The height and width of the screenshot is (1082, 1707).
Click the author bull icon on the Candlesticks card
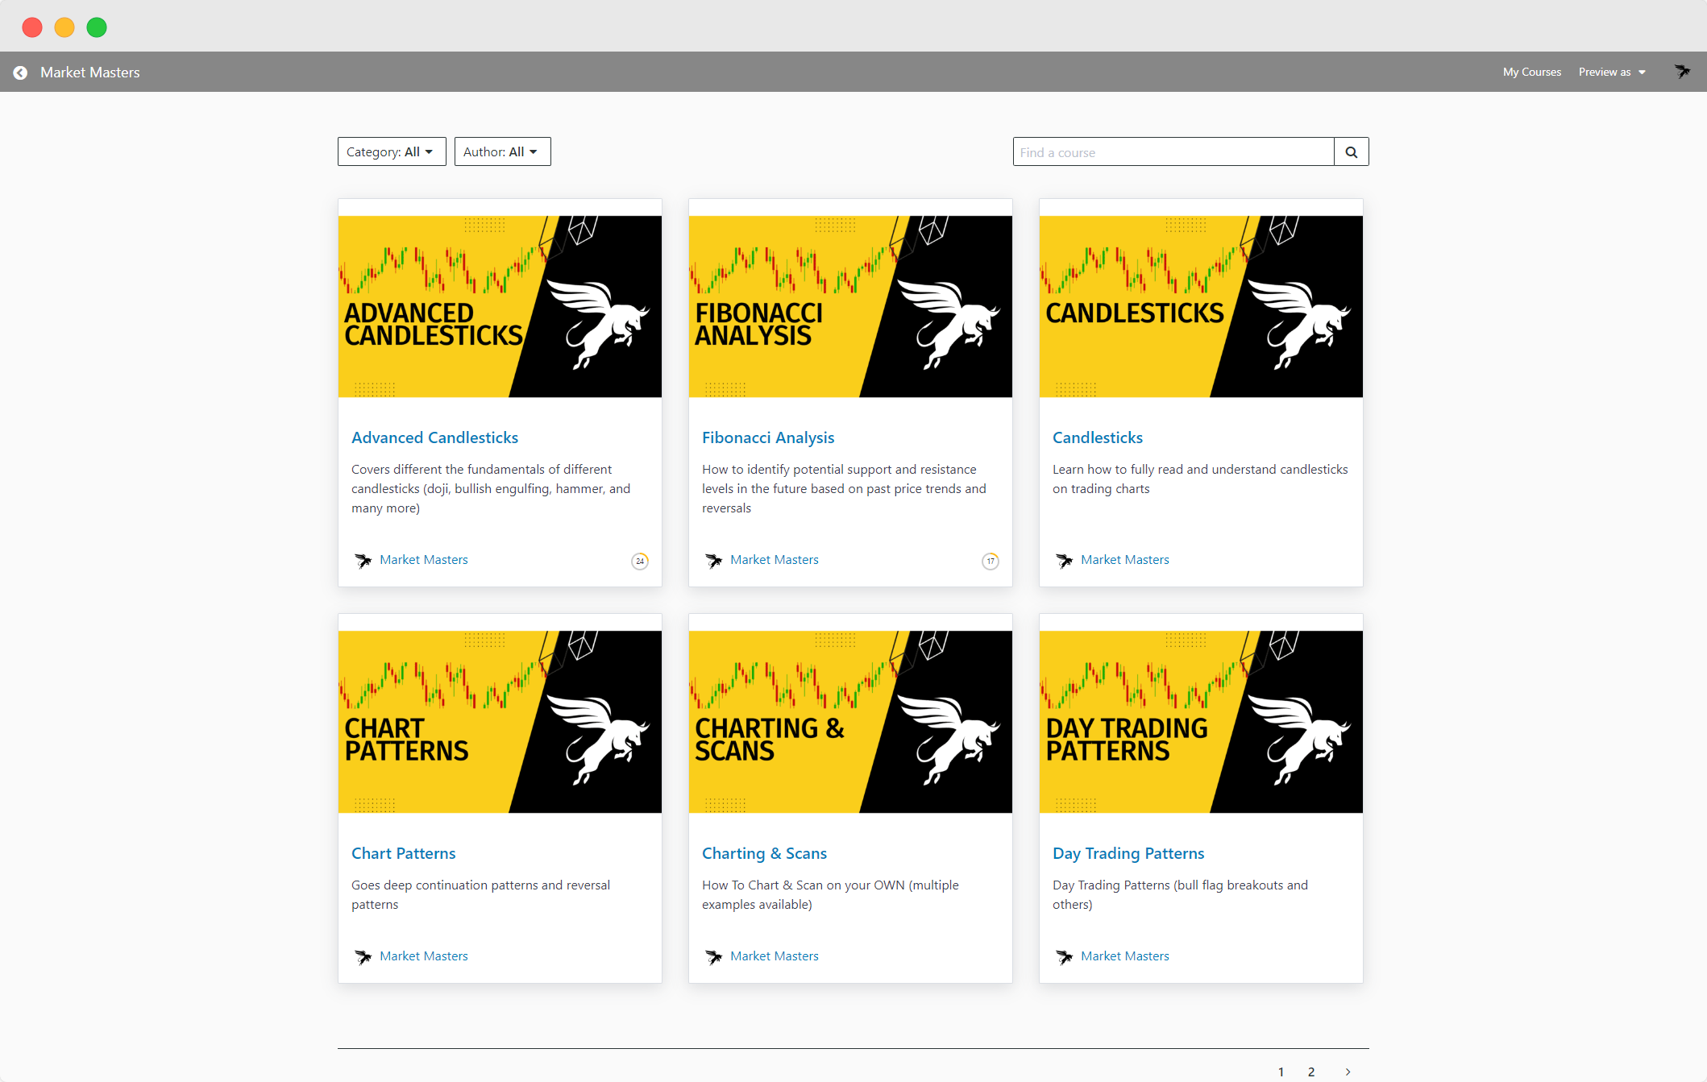(x=1064, y=561)
